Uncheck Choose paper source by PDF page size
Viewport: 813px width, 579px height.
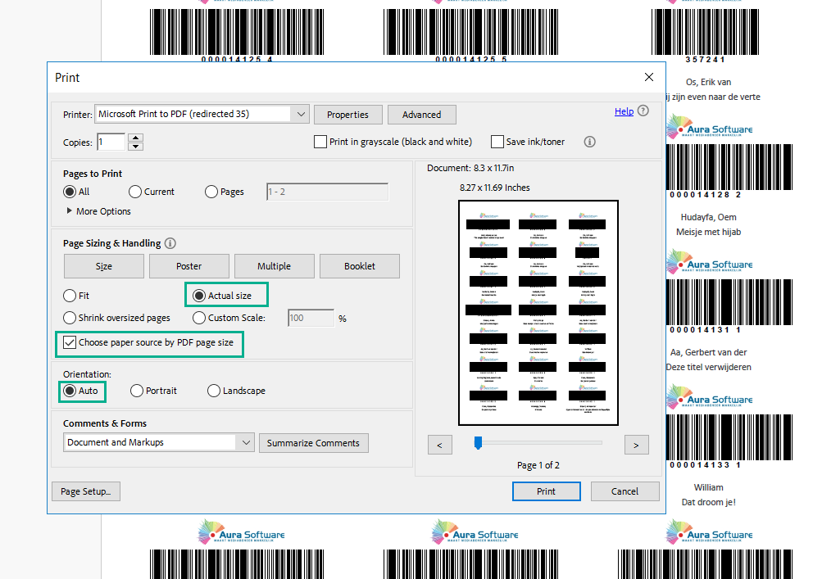pyautogui.click(x=70, y=342)
